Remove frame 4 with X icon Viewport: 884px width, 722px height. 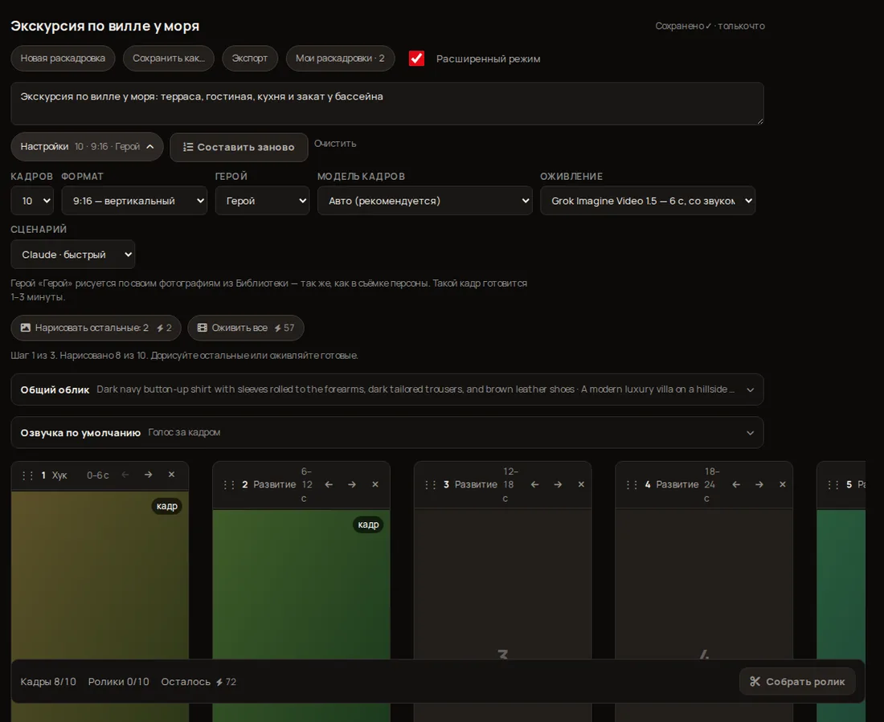[782, 484]
